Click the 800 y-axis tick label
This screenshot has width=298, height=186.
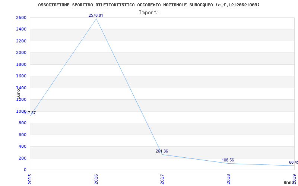[22, 123]
